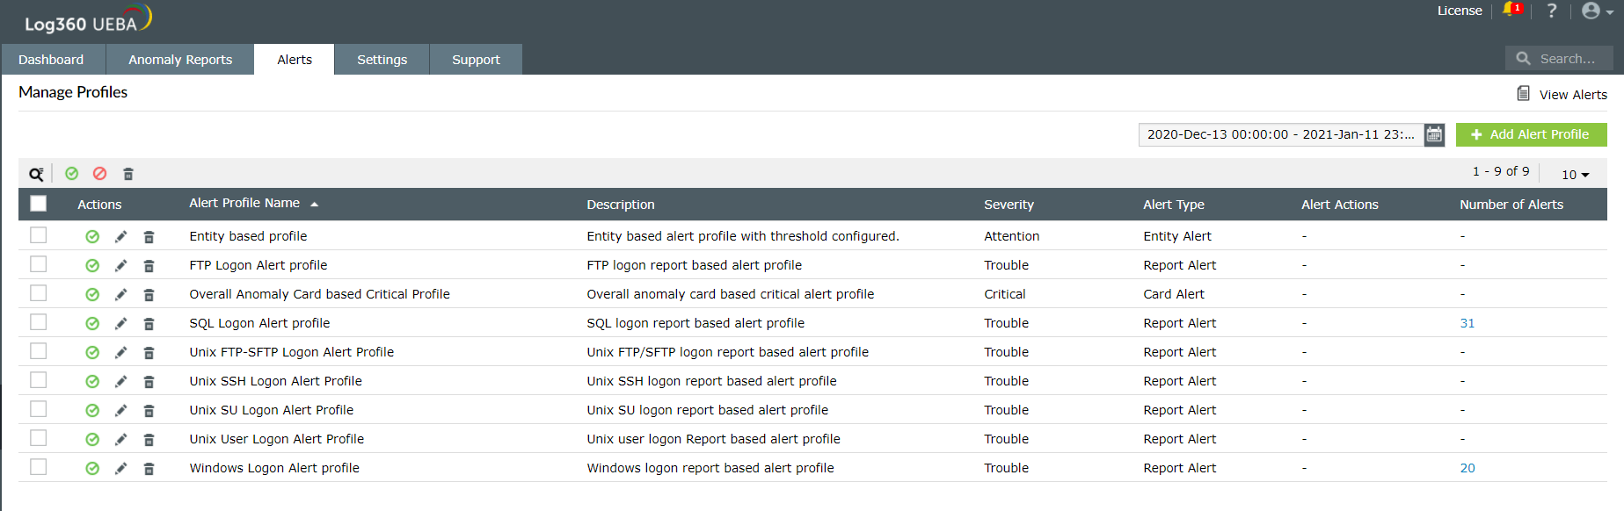1624x511 pixels.
Task: Check the select-all checkbox in table header
Action: coord(39,204)
